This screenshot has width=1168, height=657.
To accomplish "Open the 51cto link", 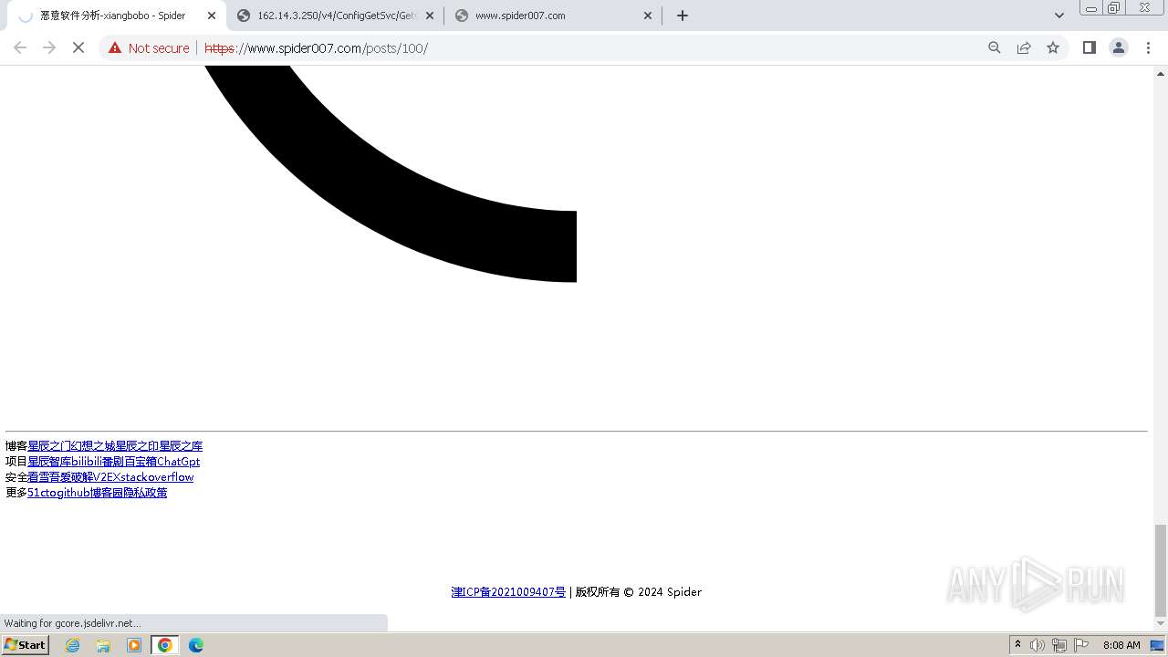I will (x=42, y=493).
